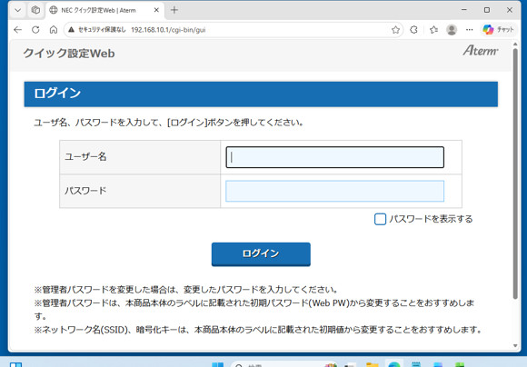Go to browser home page icon
The height and width of the screenshot is (367, 527).
[x=54, y=30]
